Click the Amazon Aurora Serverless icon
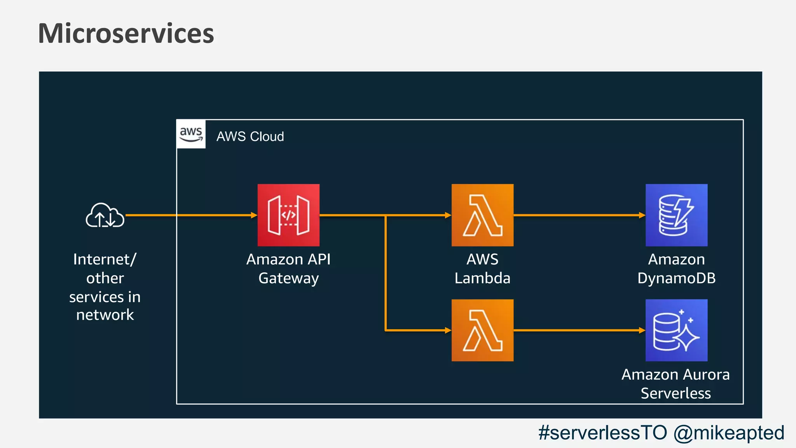Viewport: 796px width, 448px height. (676, 330)
